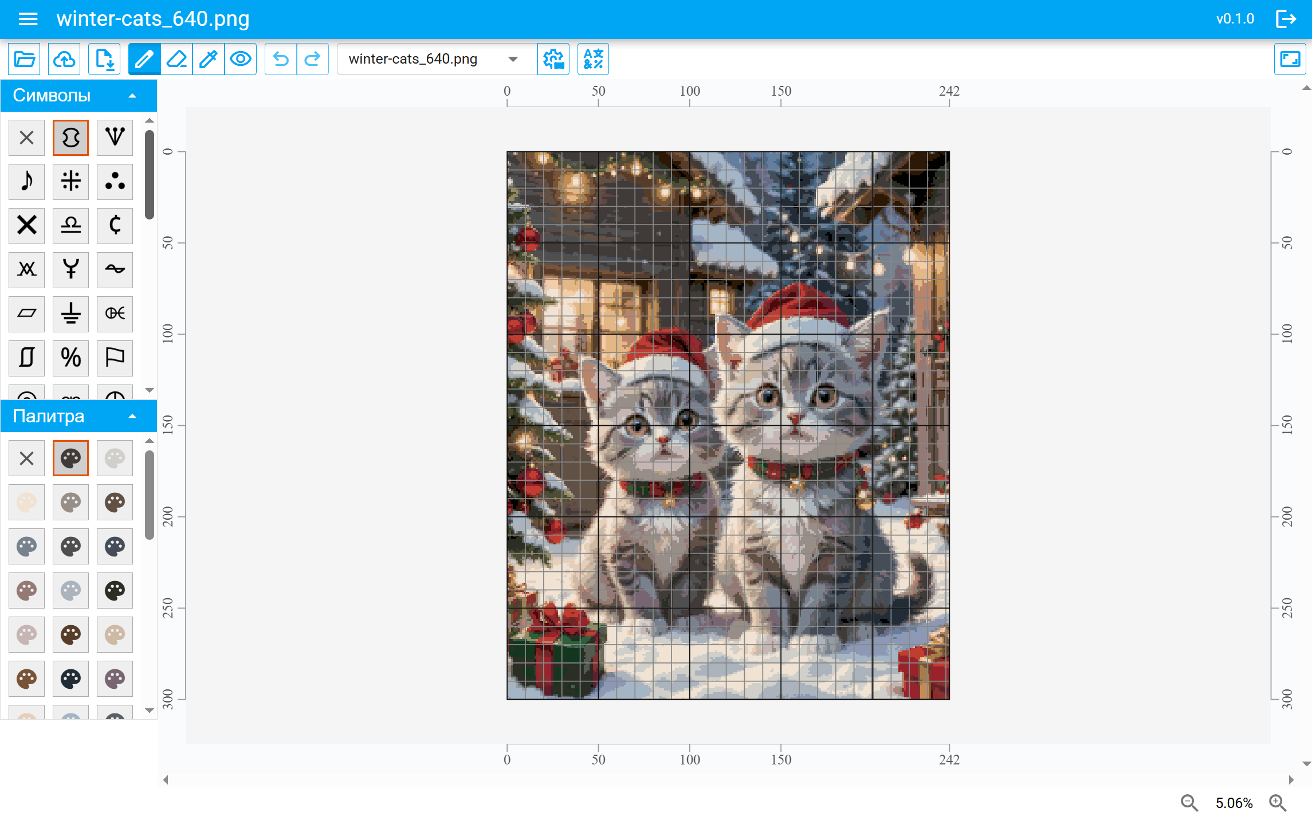Select the bold X symbol
This screenshot has width=1312, height=816.
[x=27, y=226]
